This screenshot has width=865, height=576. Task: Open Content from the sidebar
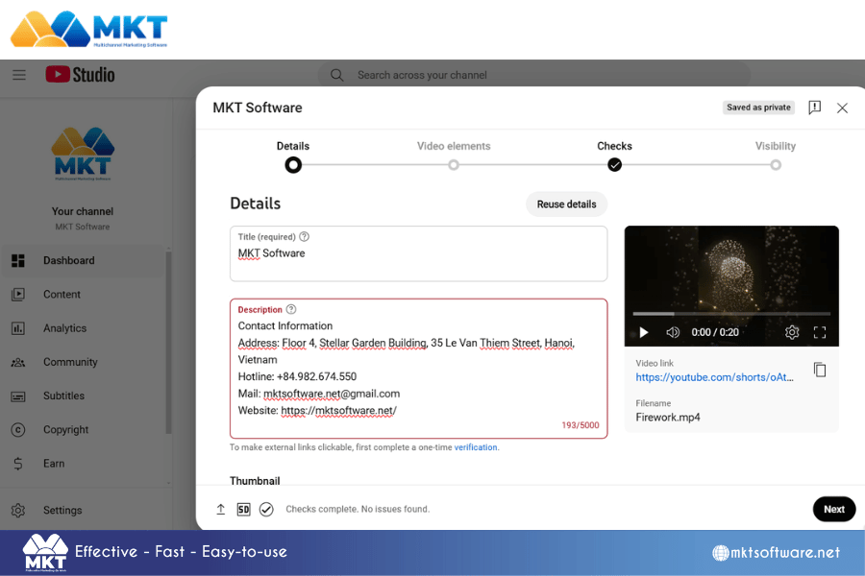click(83, 295)
